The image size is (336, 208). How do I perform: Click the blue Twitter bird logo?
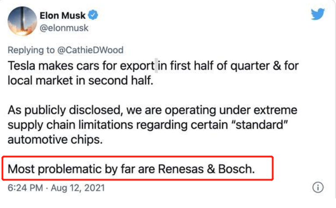318,14
